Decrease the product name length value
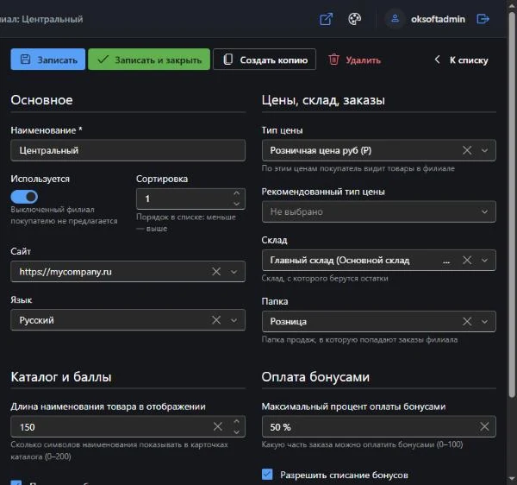517x485 pixels. [x=236, y=431]
